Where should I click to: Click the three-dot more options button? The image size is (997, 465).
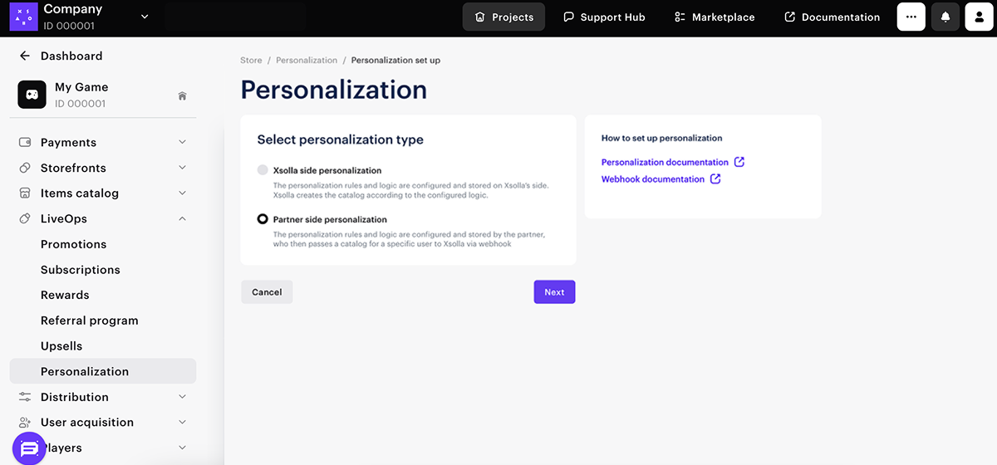(911, 17)
